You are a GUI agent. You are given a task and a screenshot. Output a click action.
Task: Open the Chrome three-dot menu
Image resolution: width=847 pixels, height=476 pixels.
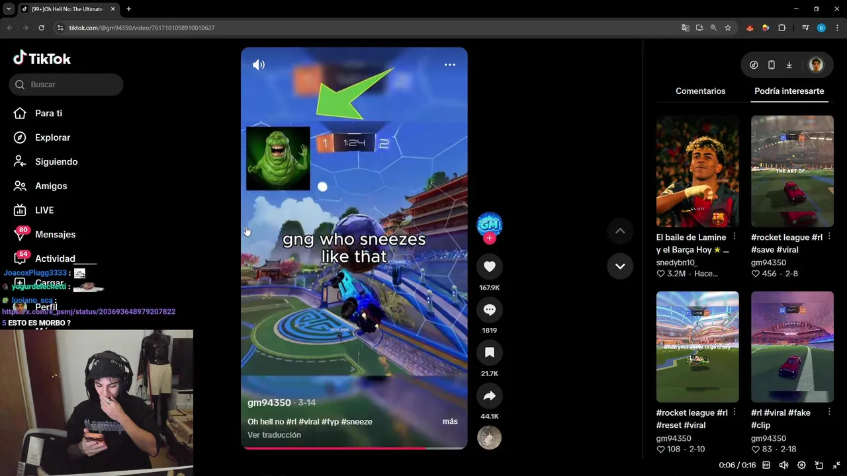(x=837, y=28)
